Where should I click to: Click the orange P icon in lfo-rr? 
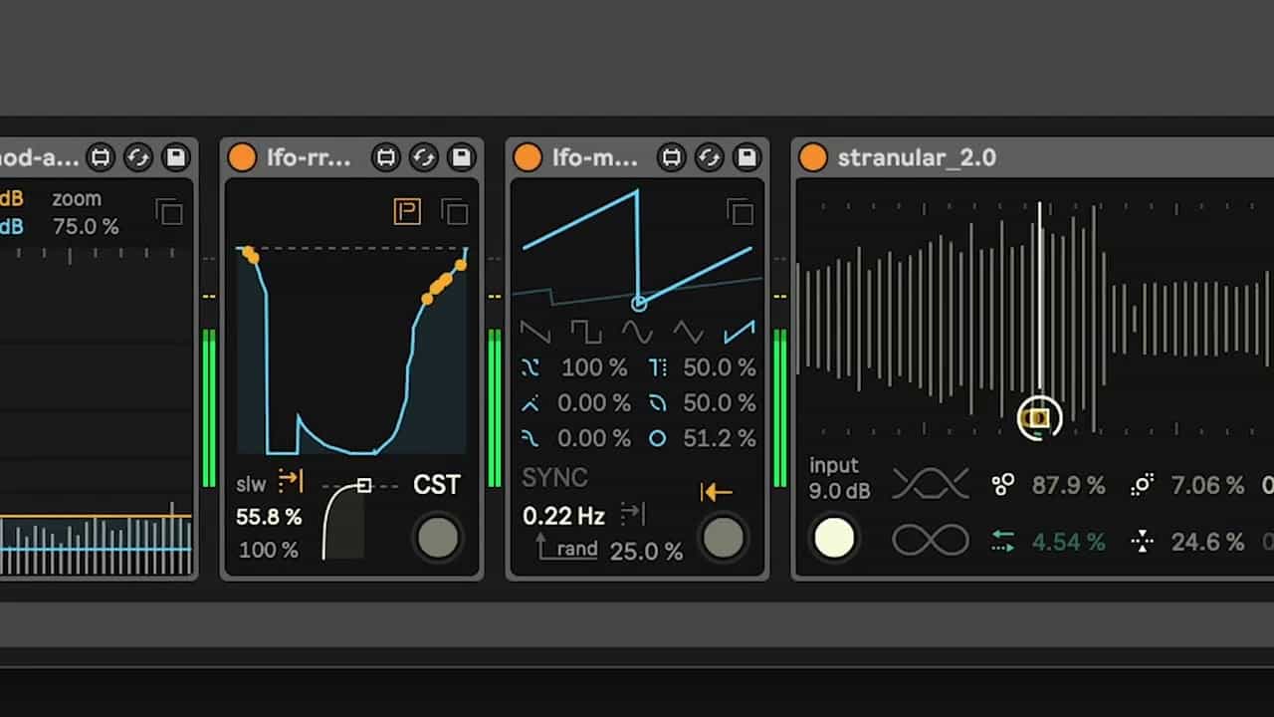[x=407, y=211]
